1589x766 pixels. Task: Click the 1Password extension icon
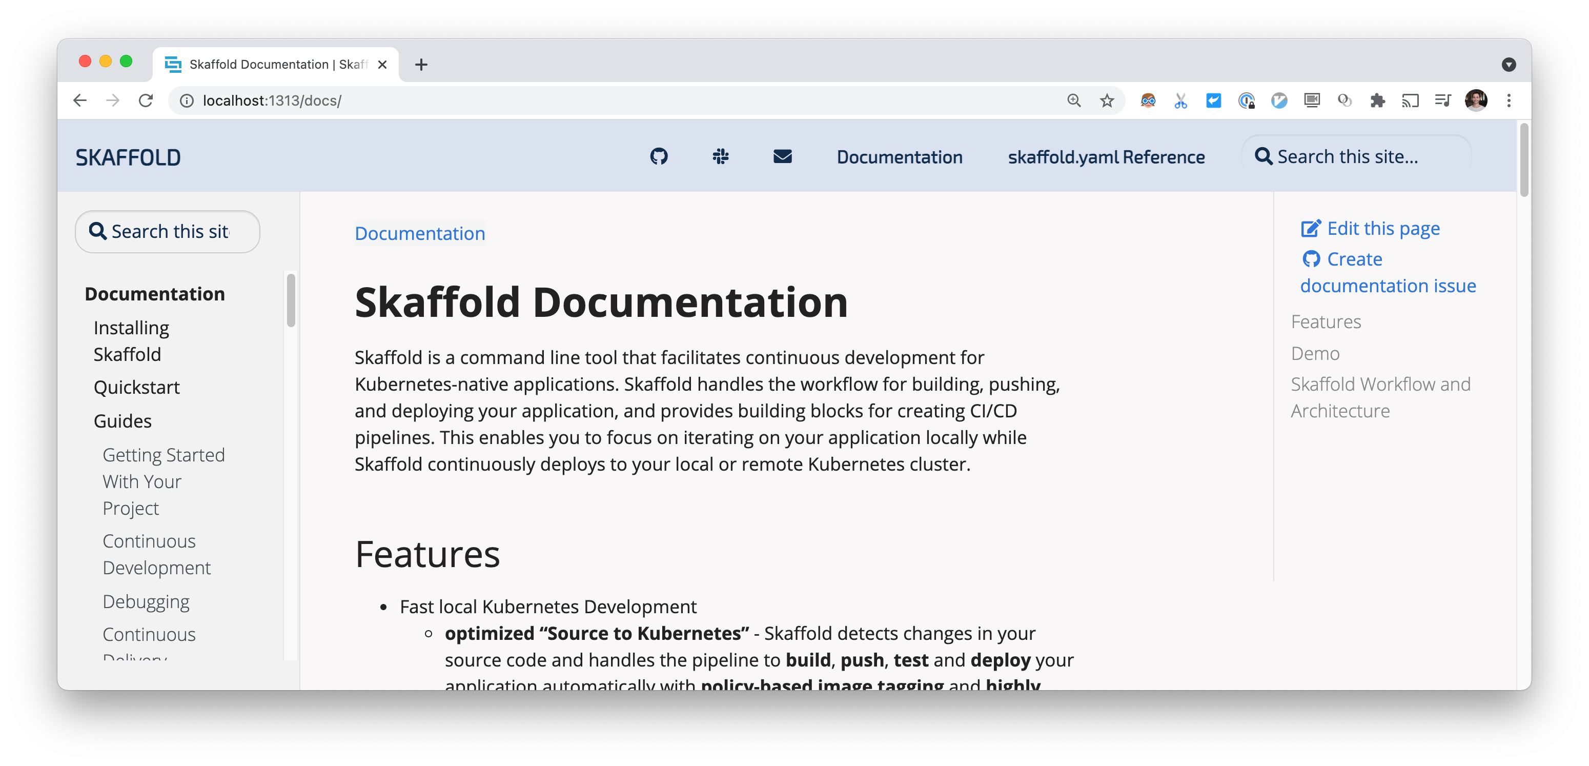(1247, 100)
